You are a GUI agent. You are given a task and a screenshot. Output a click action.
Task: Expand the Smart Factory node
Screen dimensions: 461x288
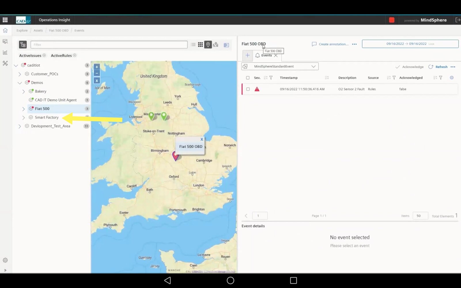pyautogui.click(x=24, y=118)
